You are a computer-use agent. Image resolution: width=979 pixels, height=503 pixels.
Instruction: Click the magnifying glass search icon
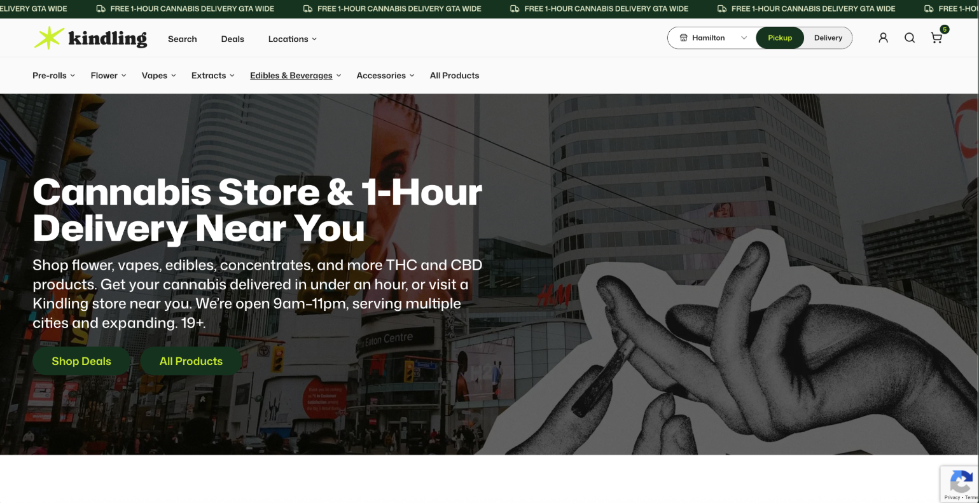pyautogui.click(x=910, y=38)
